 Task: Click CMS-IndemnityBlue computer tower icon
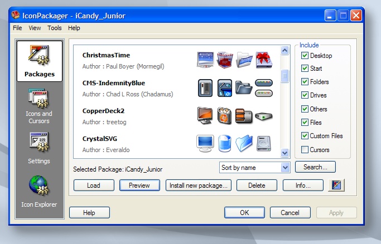pyautogui.click(x=205, y=88)
